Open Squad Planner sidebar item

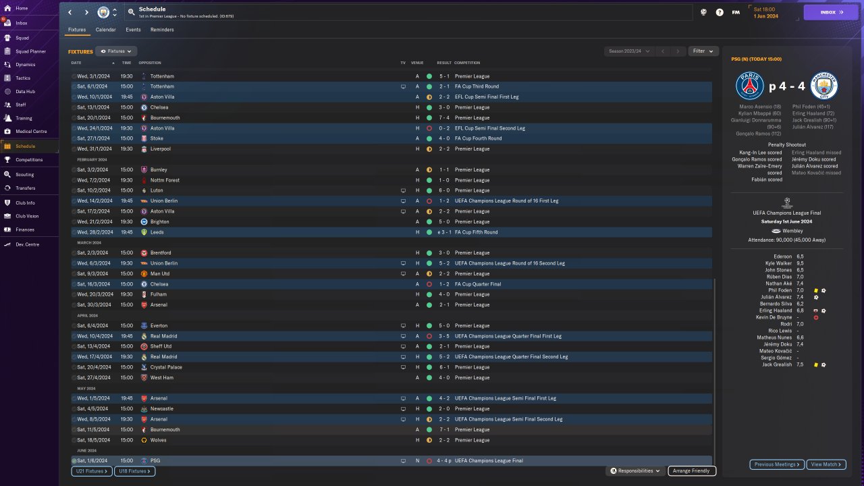pos(30,51)
